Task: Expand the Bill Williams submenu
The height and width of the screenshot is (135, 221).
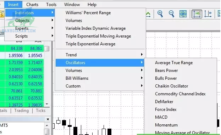Action: click(x=100, y=78)
